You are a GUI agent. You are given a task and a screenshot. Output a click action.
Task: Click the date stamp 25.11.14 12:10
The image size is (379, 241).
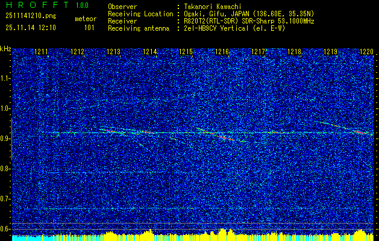pyautogui.click(x=31, y=28)
